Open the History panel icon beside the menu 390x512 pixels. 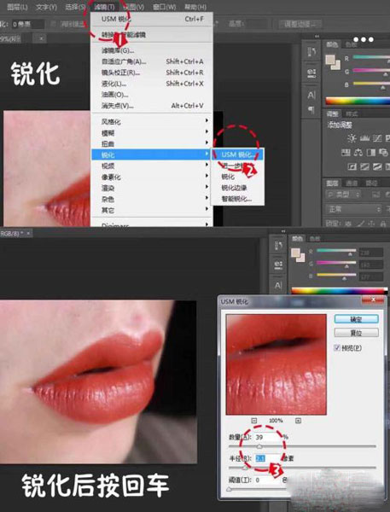click(x=311, y=52)
